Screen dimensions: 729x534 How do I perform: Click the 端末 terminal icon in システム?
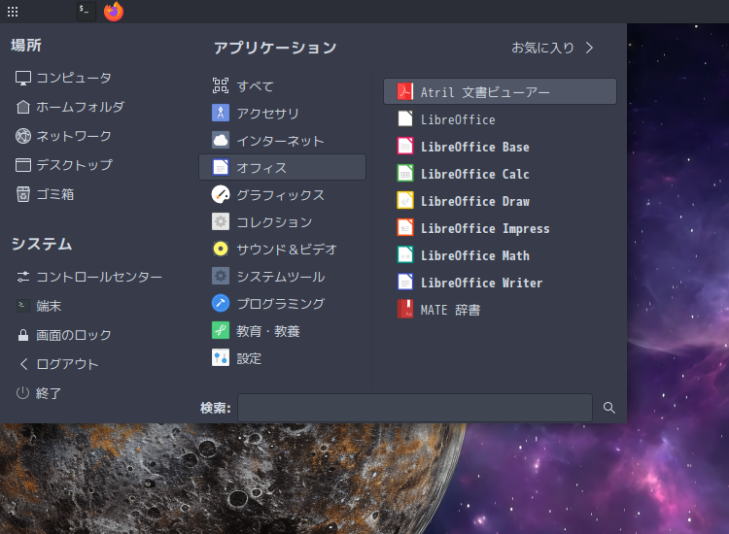pyautogui.click(x=23, y=306)
